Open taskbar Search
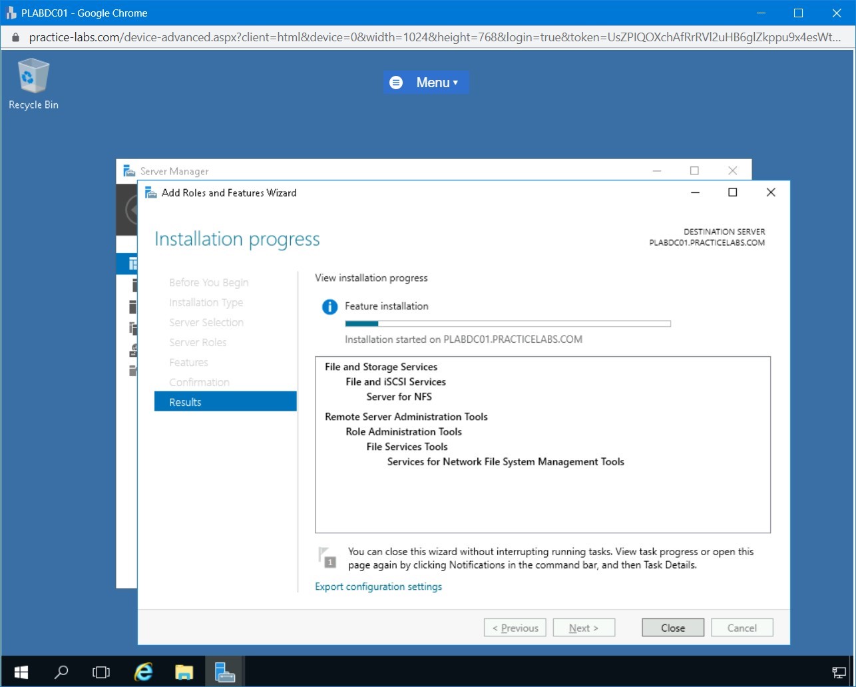 (x=61, y=672)
